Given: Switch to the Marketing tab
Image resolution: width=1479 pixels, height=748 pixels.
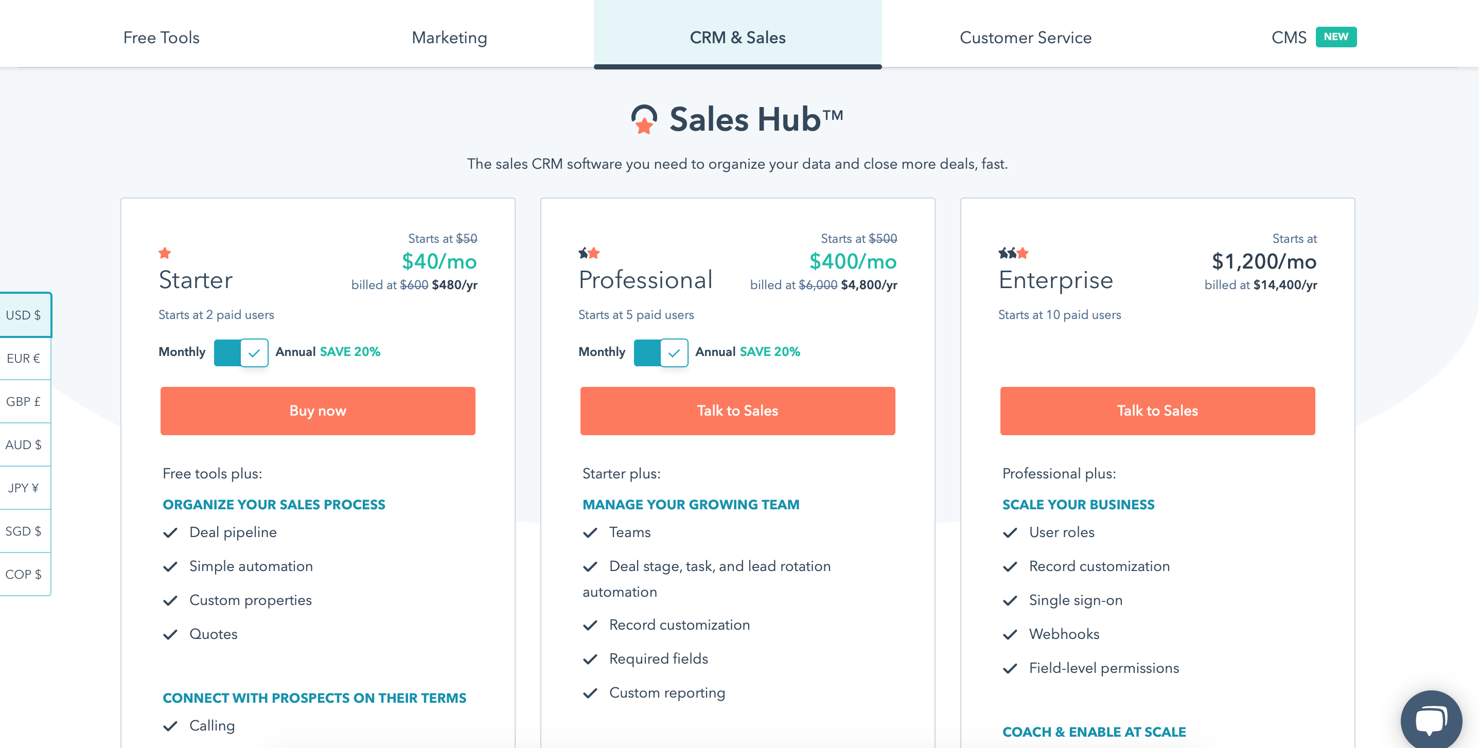Looking at the screenshot, I should (x=449, y=38).
